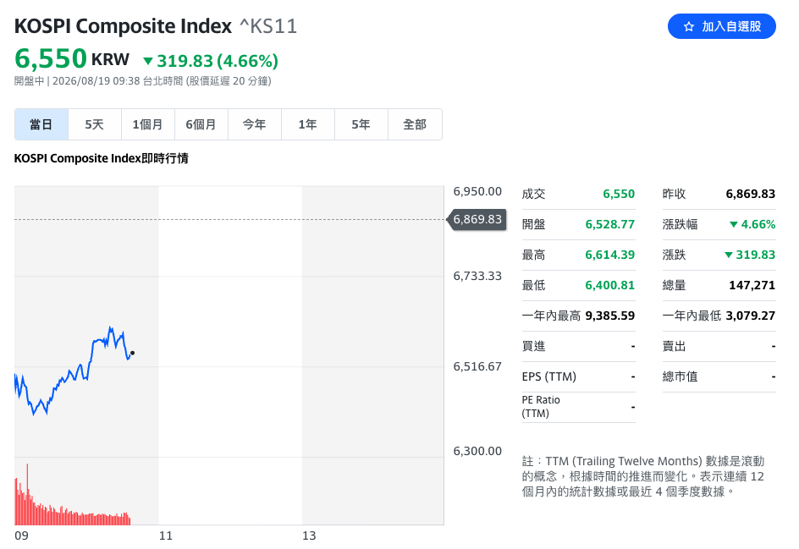The height and width of the screenshot is (549, 799).
Task: Click the 6,516.67 y-axis label
Action: [x=477, y=366]
